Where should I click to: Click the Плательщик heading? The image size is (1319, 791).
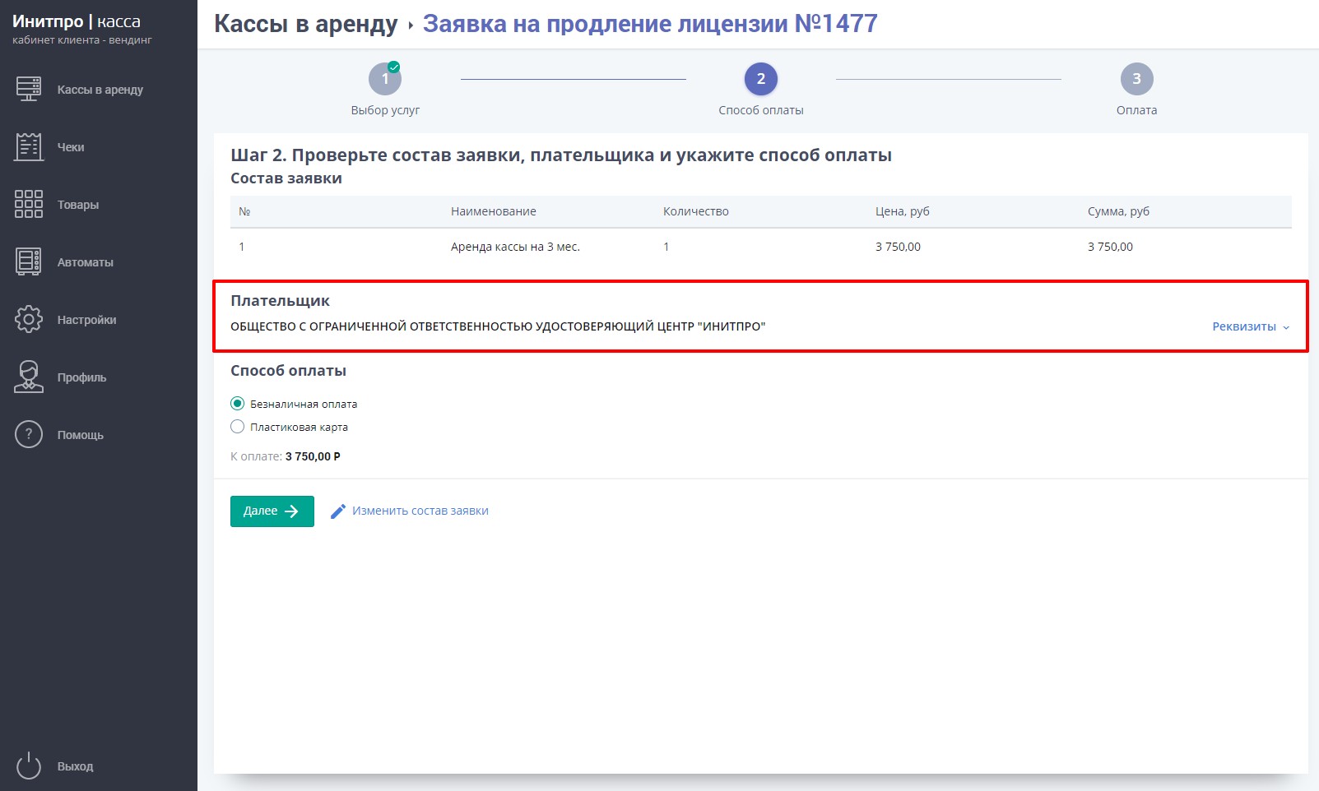pyautogui.click(x=280, y=301)
